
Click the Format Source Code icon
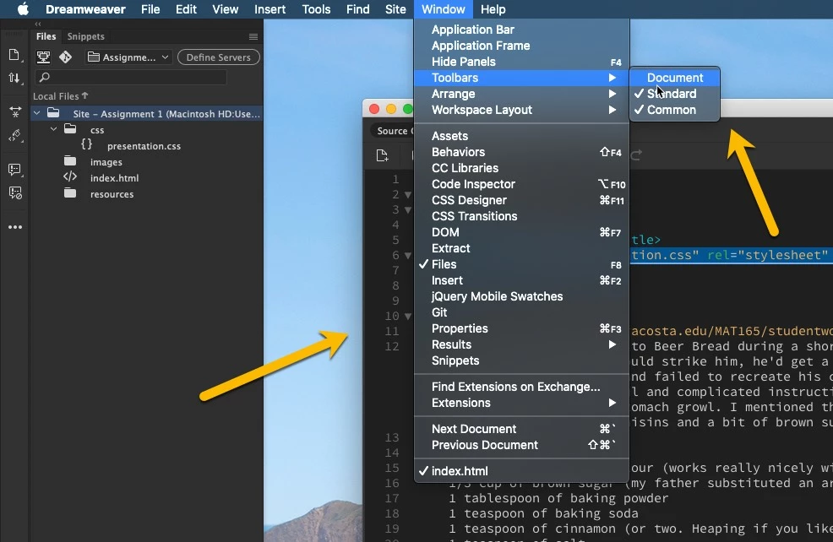click(15, 135)
